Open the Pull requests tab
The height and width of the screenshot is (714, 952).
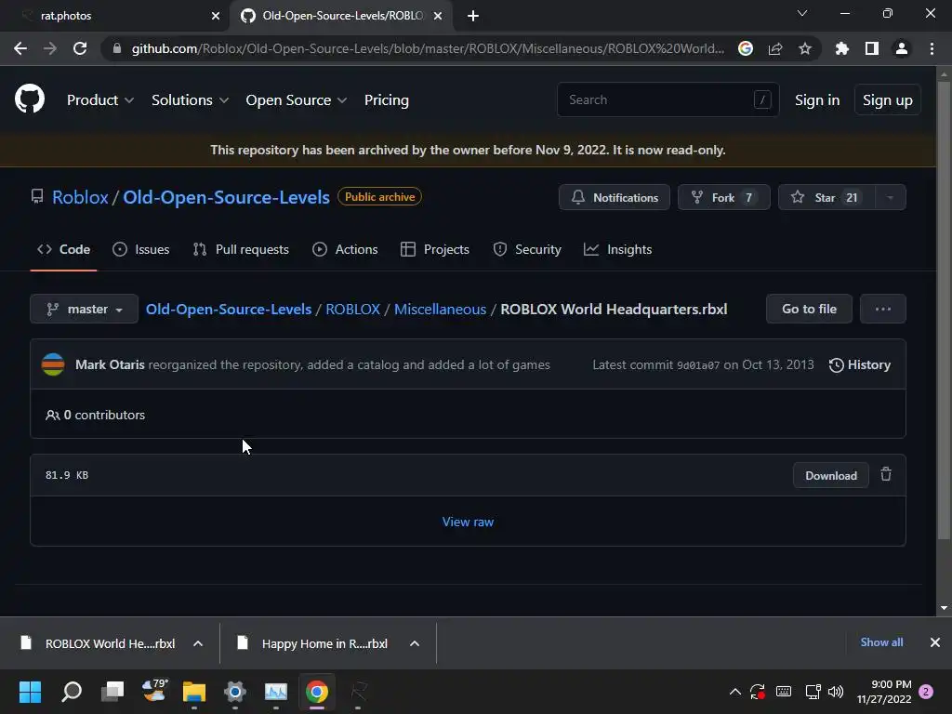tap(241, 249)
